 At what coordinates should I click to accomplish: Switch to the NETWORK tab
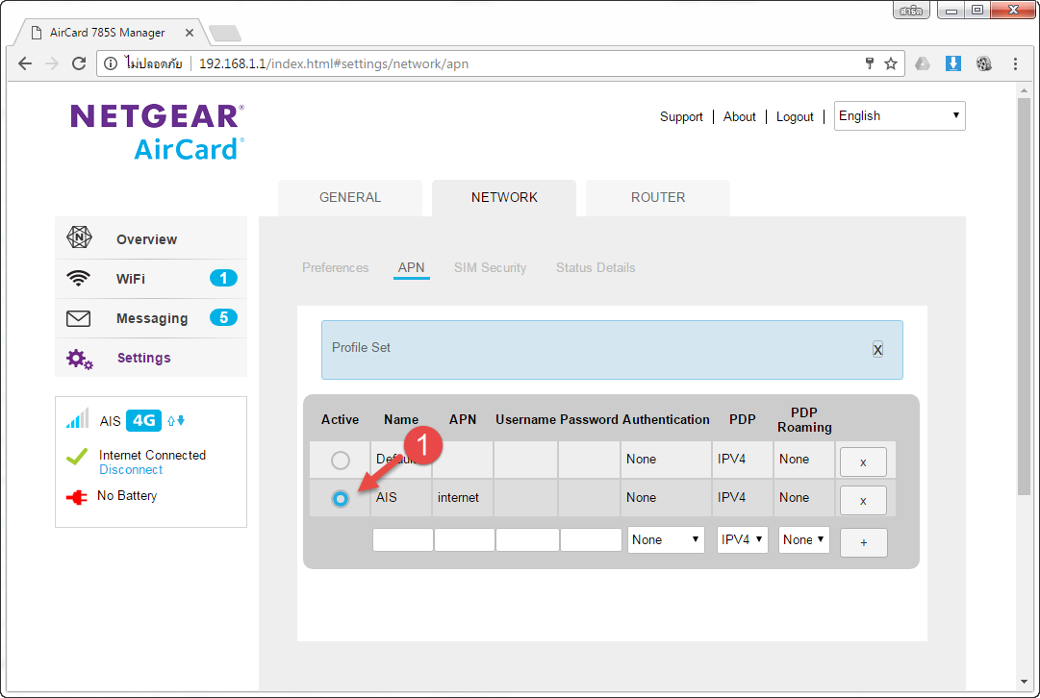click(504, 197)
